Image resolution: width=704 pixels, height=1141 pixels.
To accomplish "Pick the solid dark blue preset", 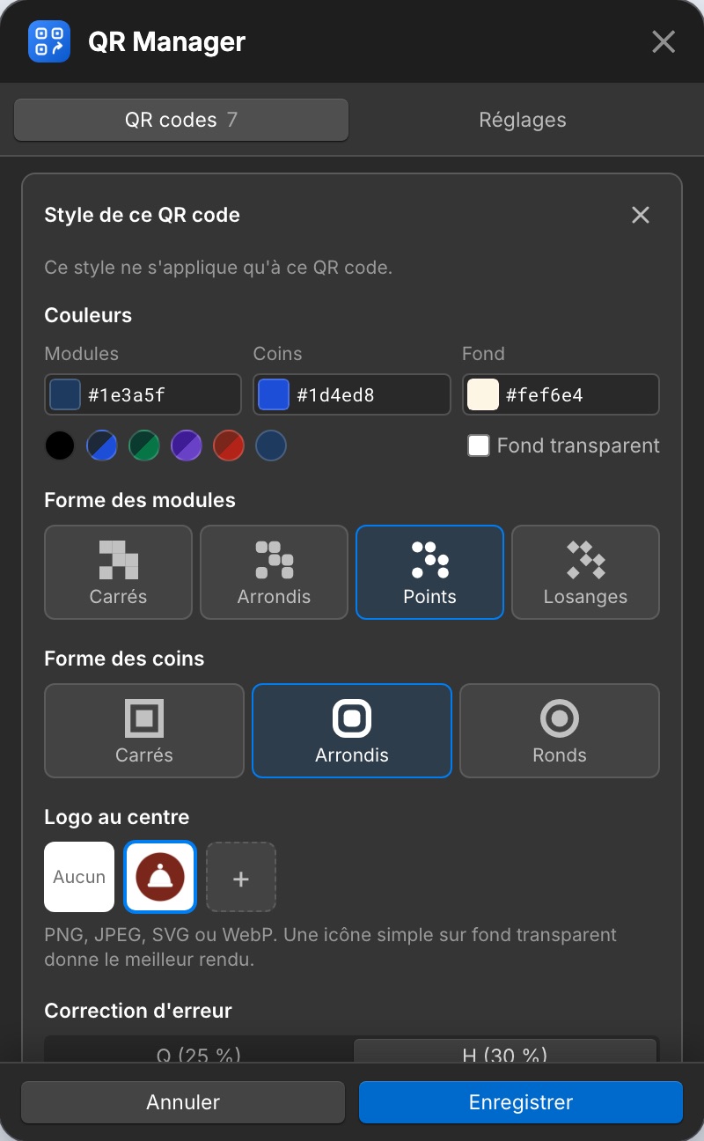I will pos(271,445).
